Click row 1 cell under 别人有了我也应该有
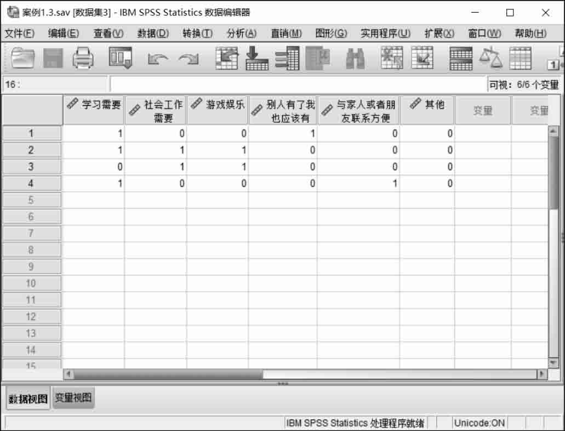The width and height of the screenshot is (565, 431). [283, 133]
